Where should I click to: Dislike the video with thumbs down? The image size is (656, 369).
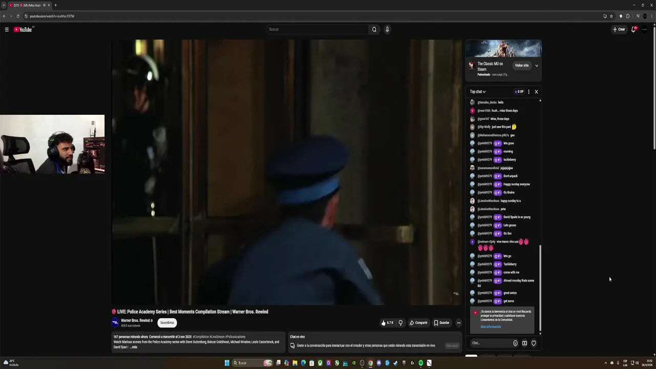(x=401, y=323)
